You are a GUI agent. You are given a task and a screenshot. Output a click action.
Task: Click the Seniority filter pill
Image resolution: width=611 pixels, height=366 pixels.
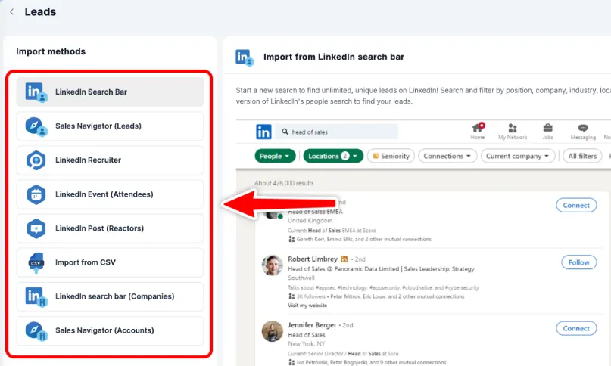click(391, 156)
